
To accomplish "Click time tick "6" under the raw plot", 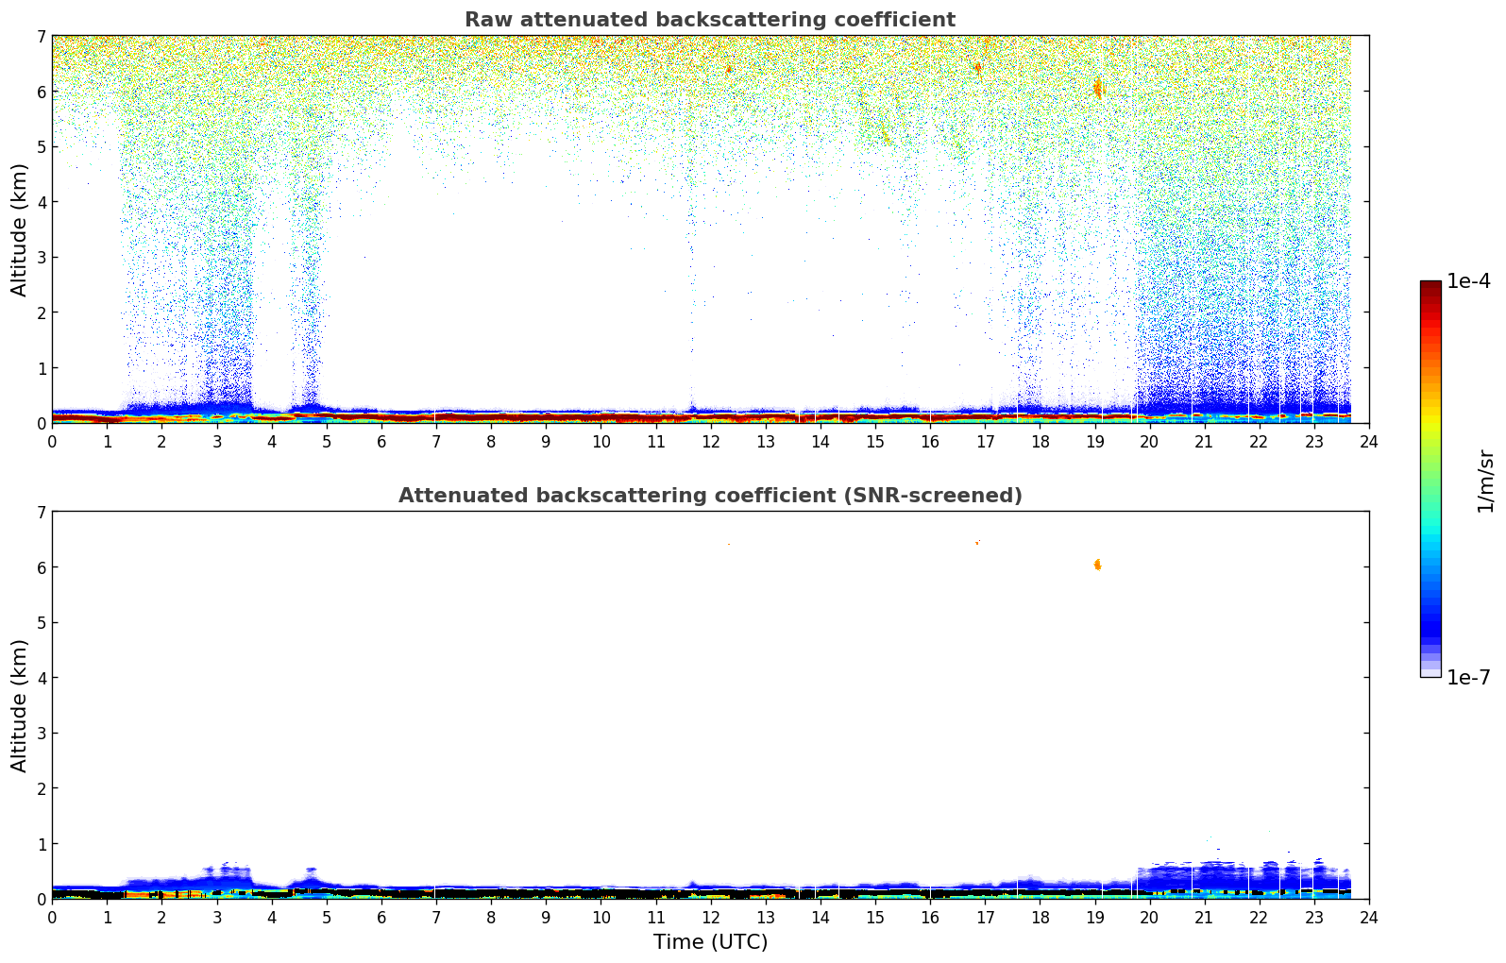I will tap(381, 441).
